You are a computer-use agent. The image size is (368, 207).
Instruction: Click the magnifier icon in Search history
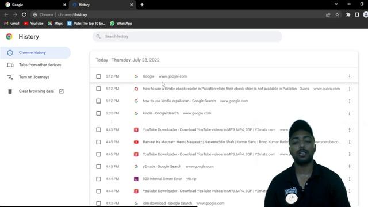98,36
